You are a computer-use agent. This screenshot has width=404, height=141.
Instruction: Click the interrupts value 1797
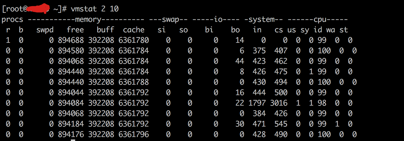pyautogui.click(x=257, y=103)
